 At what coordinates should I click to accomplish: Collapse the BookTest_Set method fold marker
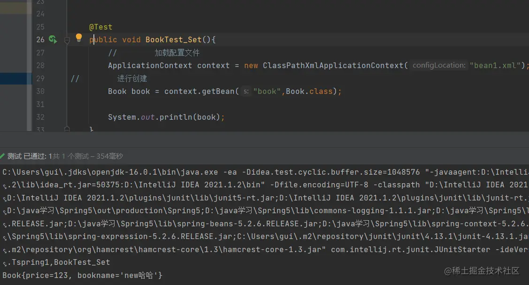(x=67, y=40)
